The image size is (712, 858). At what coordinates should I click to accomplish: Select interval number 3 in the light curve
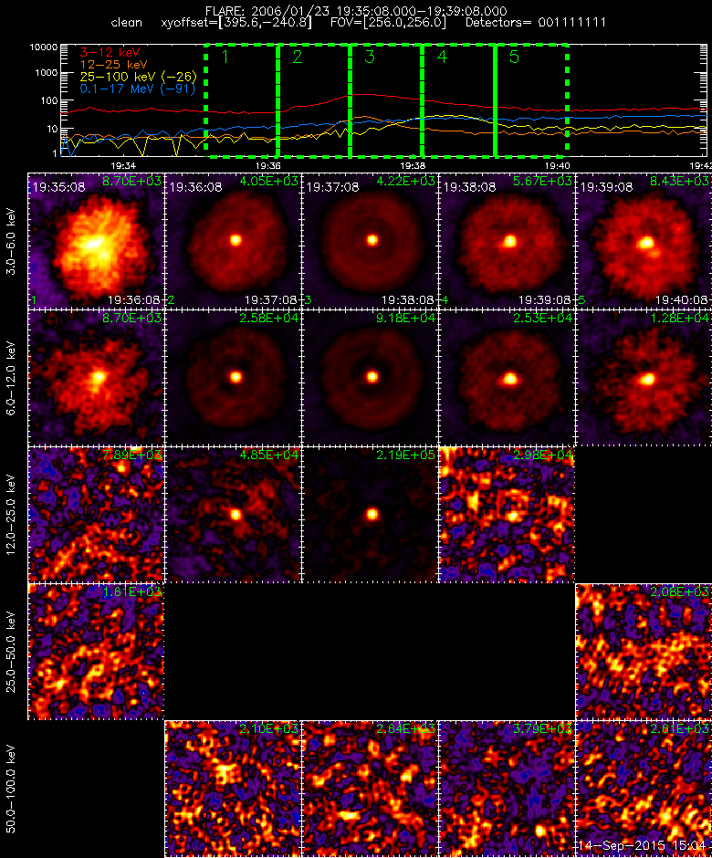point(370,57)
